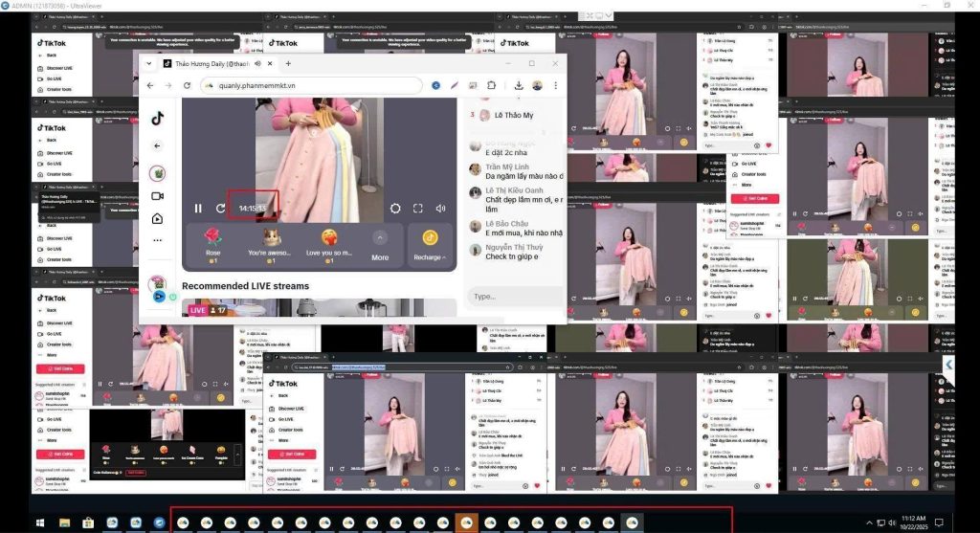Viewport: 980px width, 533px height.
Task: Click the quanly.phanmemmkt.vn address bar
Action: point(311,85)
